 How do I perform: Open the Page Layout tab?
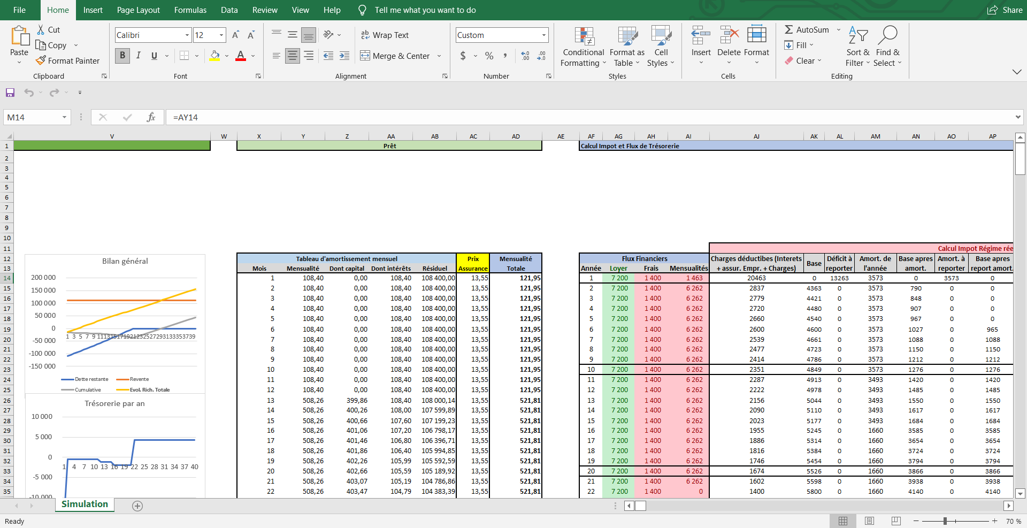[x=138, y=10]
